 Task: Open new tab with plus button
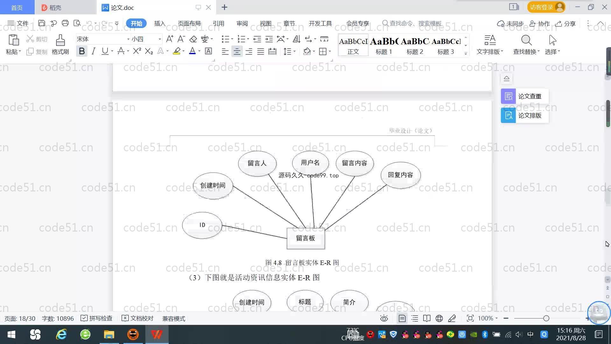[224, 7]
